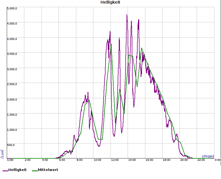The width and height of the screenshot is (221, 179).
Task: Click the 20:00 time axis label
Action: point(184,160)
